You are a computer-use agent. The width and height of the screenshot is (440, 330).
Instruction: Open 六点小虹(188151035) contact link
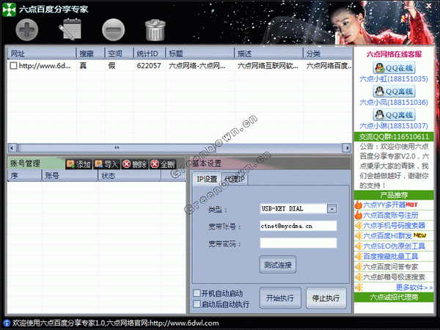point(394,79)
